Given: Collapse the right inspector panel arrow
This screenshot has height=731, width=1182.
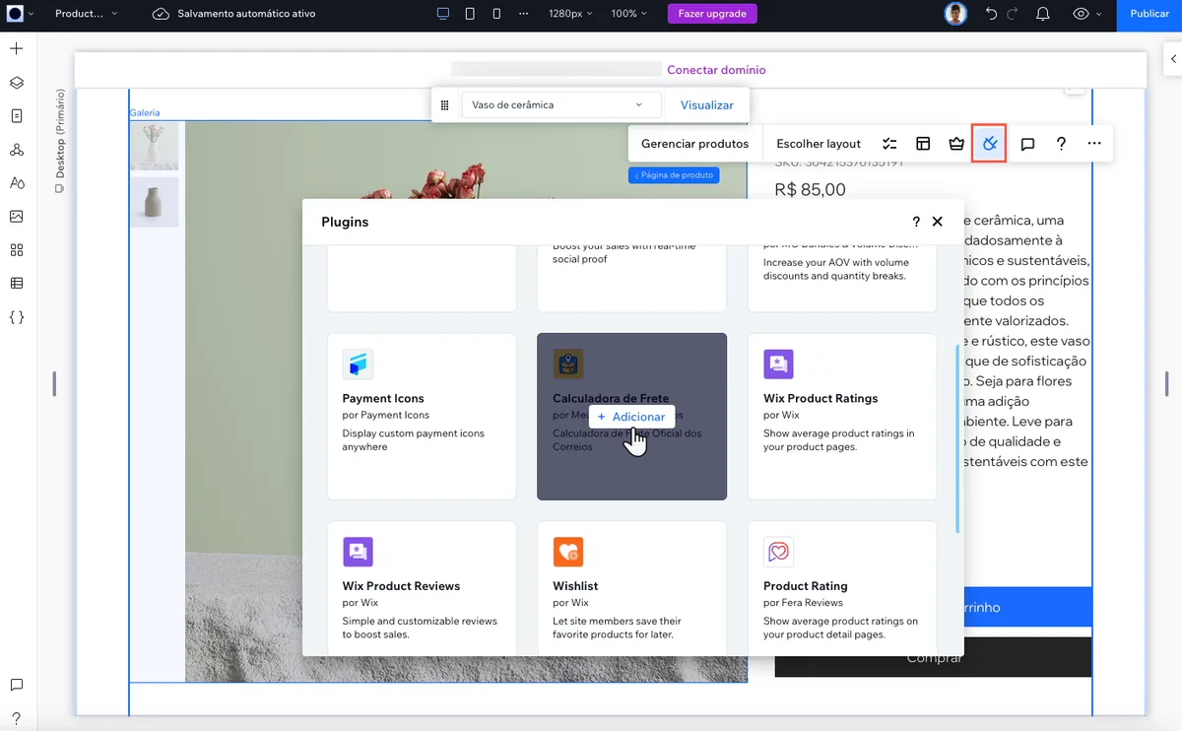Looking at the screenshot, I should pyautogui.click(x=1172, y=58).
